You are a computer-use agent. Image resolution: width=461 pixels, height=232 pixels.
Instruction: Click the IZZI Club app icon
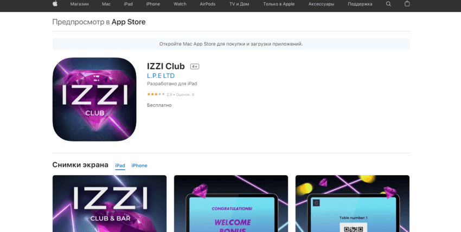coord(94,99)
